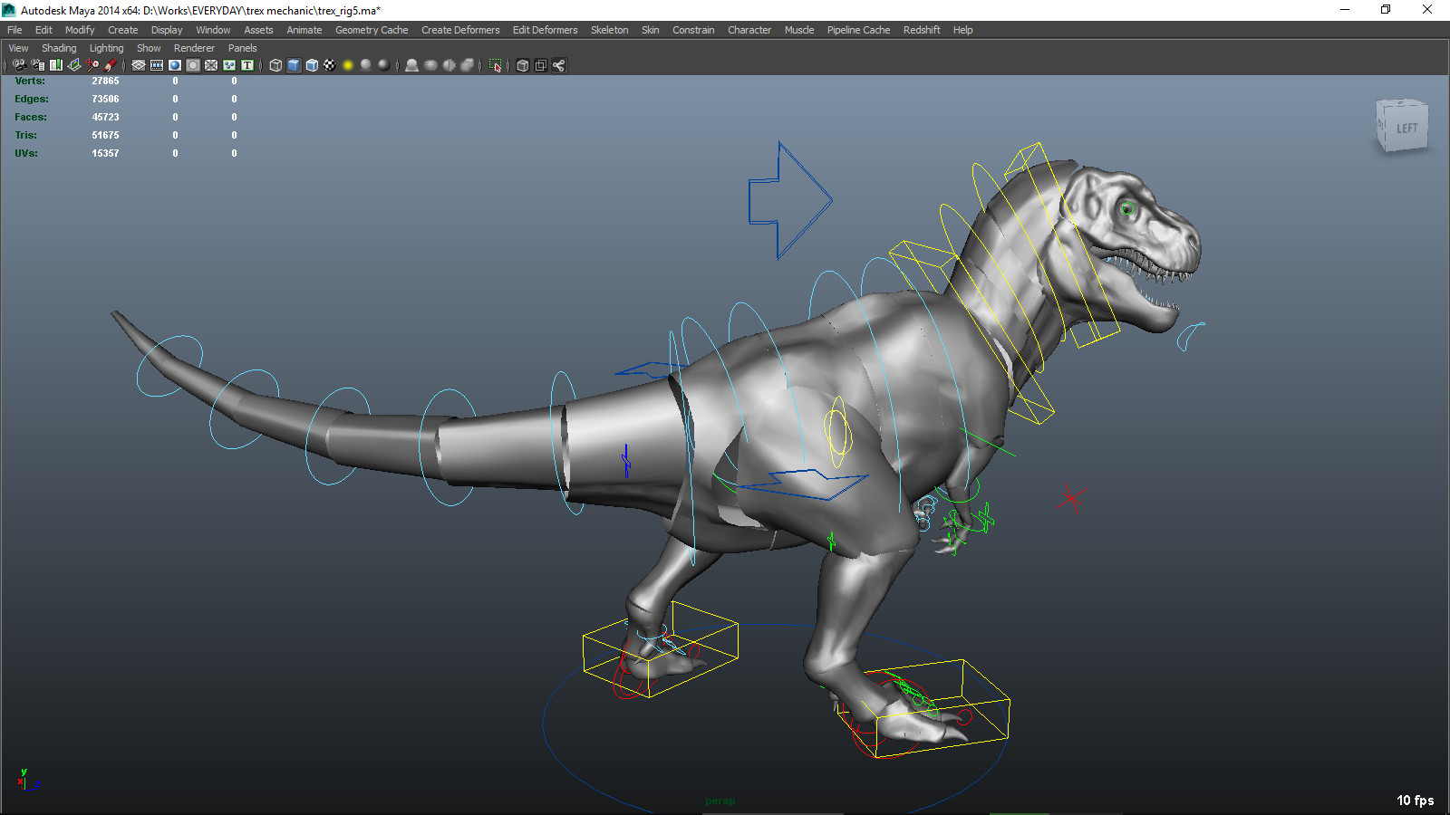
Task: Toggle the grid display icon
Action: coord(137,65)
